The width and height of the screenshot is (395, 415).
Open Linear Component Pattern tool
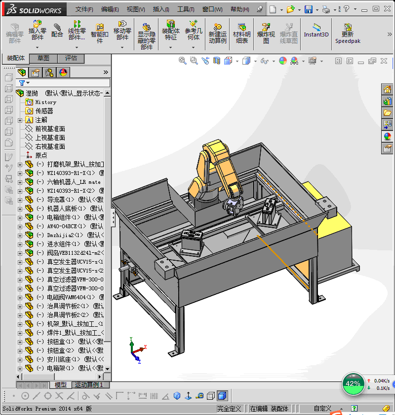click(x=77, y=31)
